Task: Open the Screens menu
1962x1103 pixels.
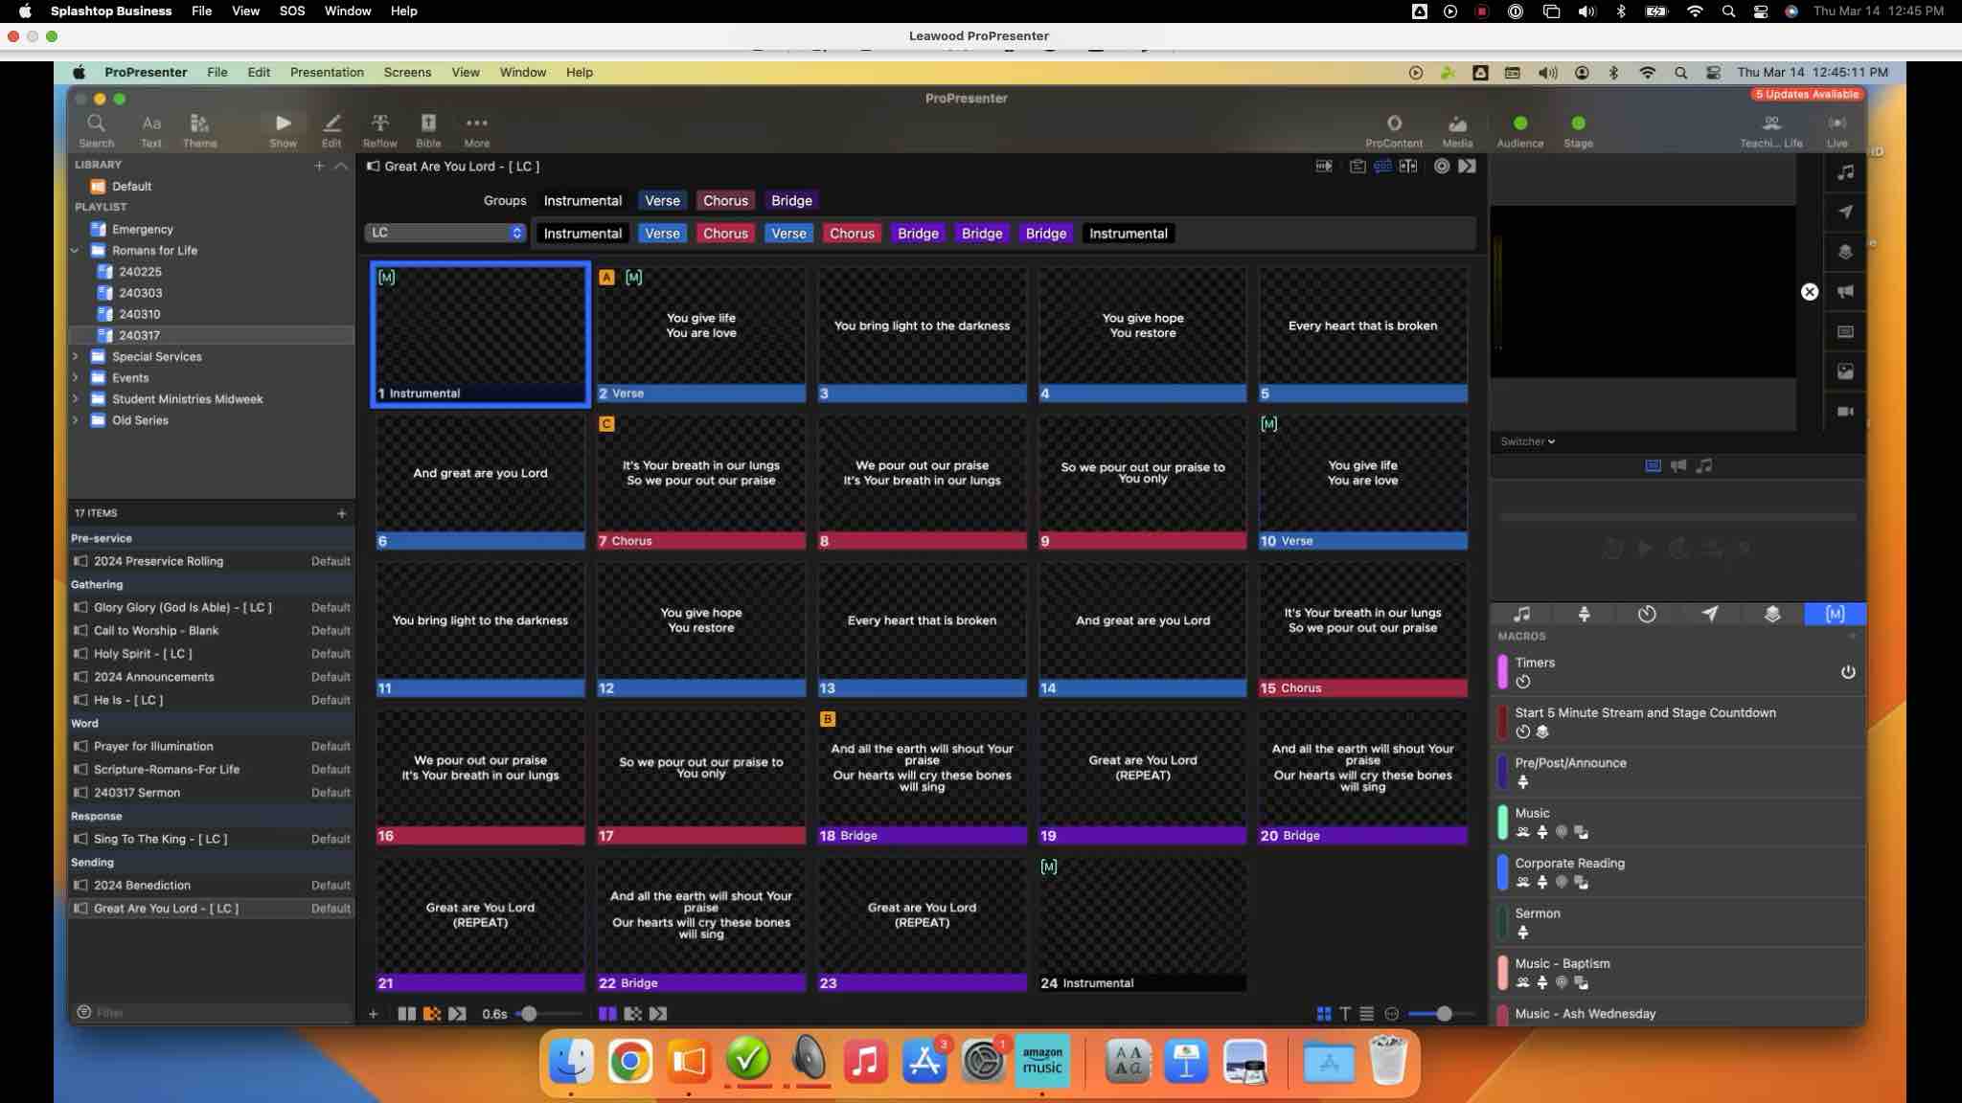Action: click(407, 72)
